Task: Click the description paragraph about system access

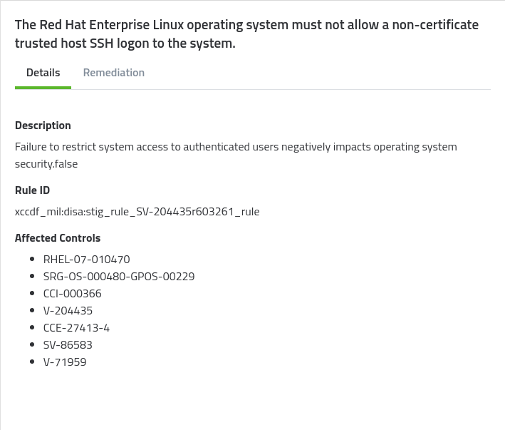Action: (x=236, y=155)
